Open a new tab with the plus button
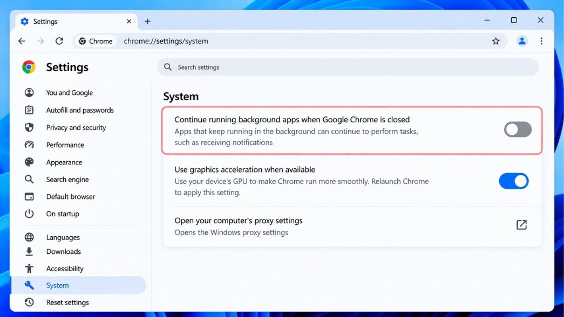 pyautogui.click(x=147, y=21)
